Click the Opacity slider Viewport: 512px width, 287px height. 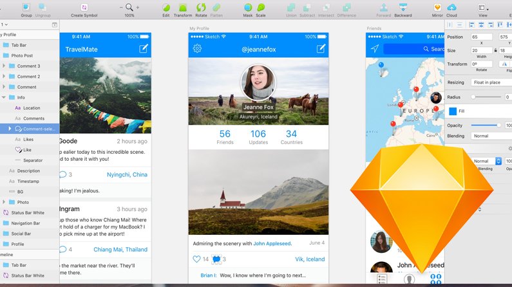click(486, 125)
